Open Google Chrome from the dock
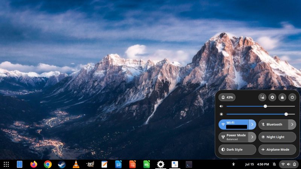This screenshot has height=169, width=301. click(48, 164)
